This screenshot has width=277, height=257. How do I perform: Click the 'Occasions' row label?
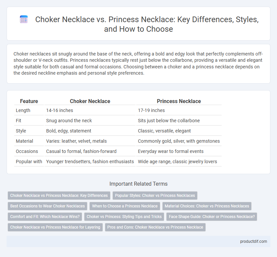click(x=29, y=151)
